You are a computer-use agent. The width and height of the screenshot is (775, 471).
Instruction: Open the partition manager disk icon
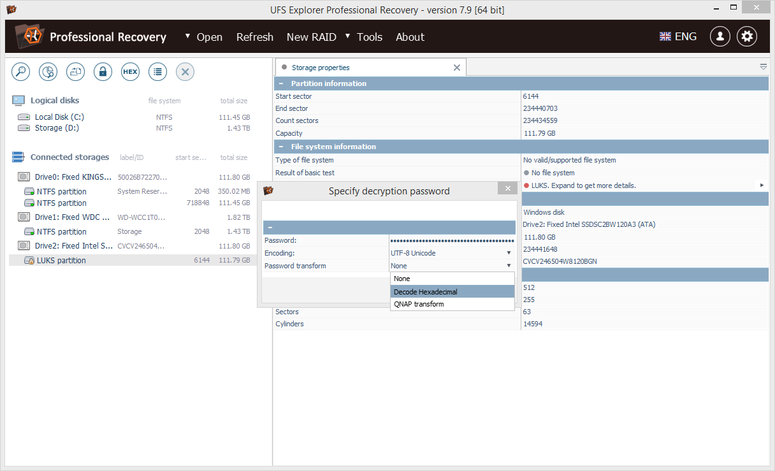48,72
